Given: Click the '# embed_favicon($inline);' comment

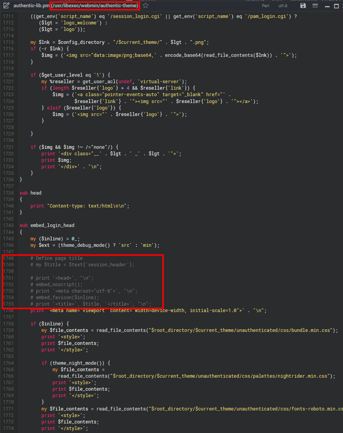Looking at the screenshot, I should point(64,298).
